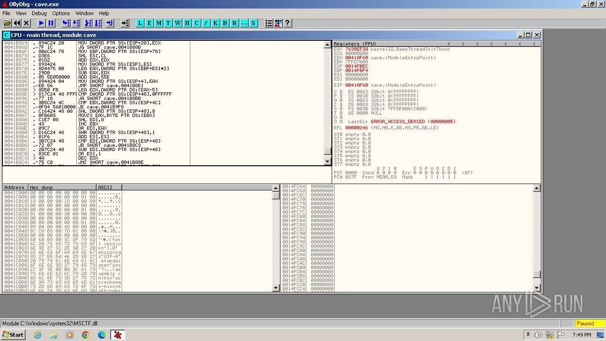Click the Restart program rewind icon

17,23
